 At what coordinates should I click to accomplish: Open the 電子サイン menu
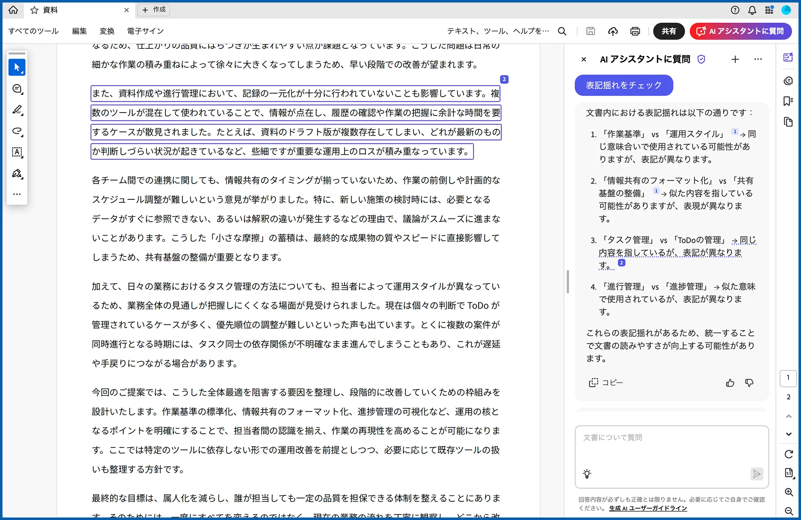pos(145,31)
